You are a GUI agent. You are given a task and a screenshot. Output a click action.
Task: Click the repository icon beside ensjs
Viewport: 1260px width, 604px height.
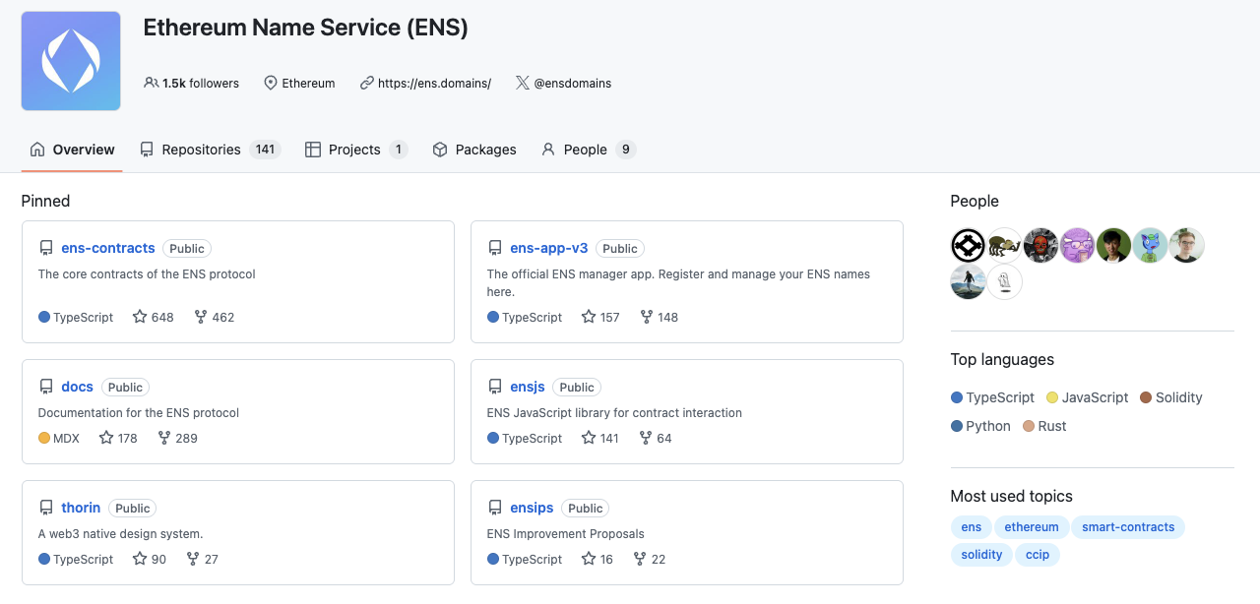[x=495, y=388]
